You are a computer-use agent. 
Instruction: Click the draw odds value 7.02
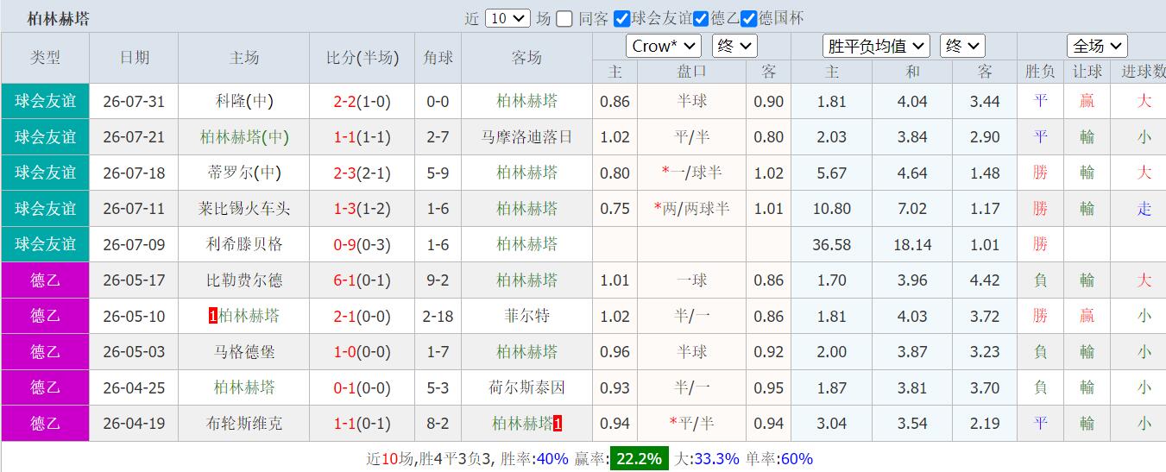(912, 208)
